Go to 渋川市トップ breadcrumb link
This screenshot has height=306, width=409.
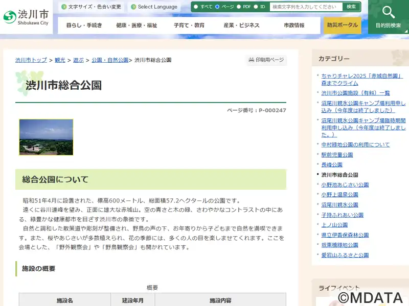[31, 60]
